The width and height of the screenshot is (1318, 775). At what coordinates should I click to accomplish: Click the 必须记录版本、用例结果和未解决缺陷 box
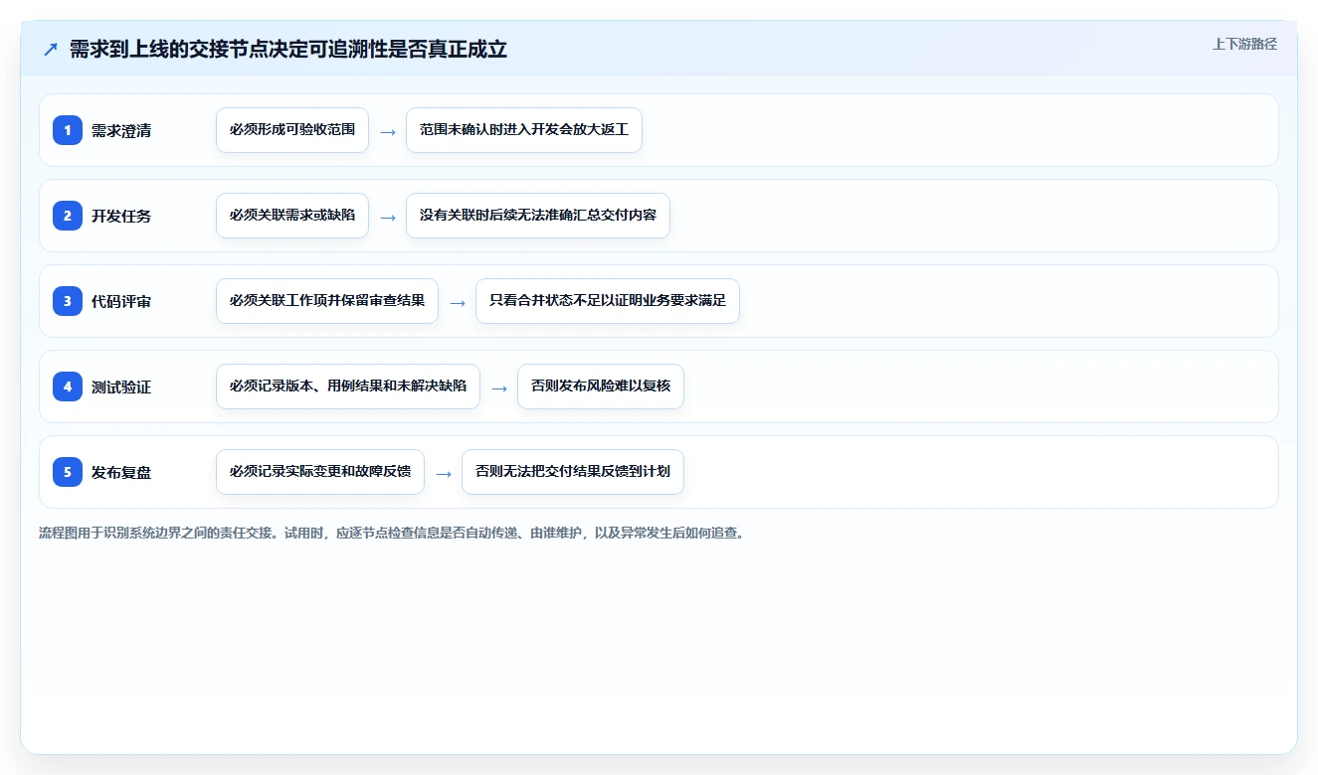[348, 387]
